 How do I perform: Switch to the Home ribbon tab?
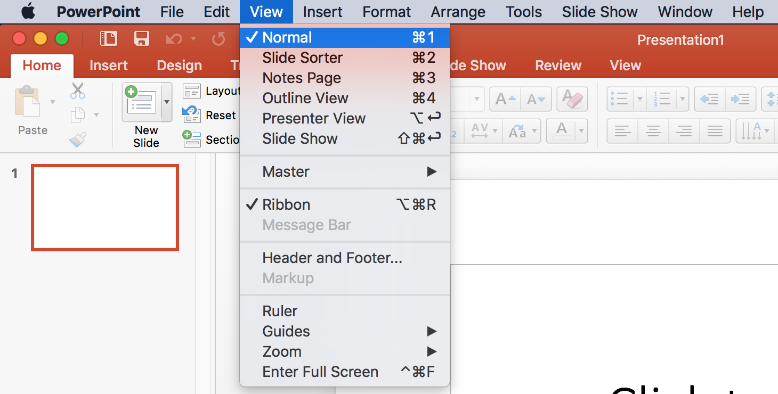click(x=42, y=65)
